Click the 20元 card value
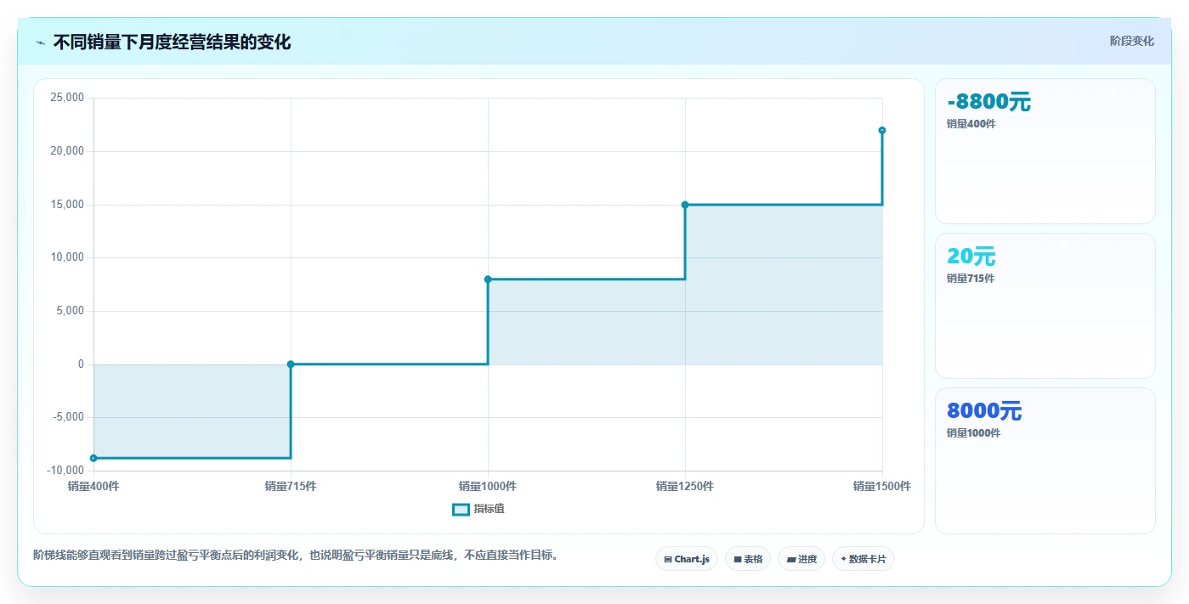The height and width of the screenshot is (604, 1189). 971,257
